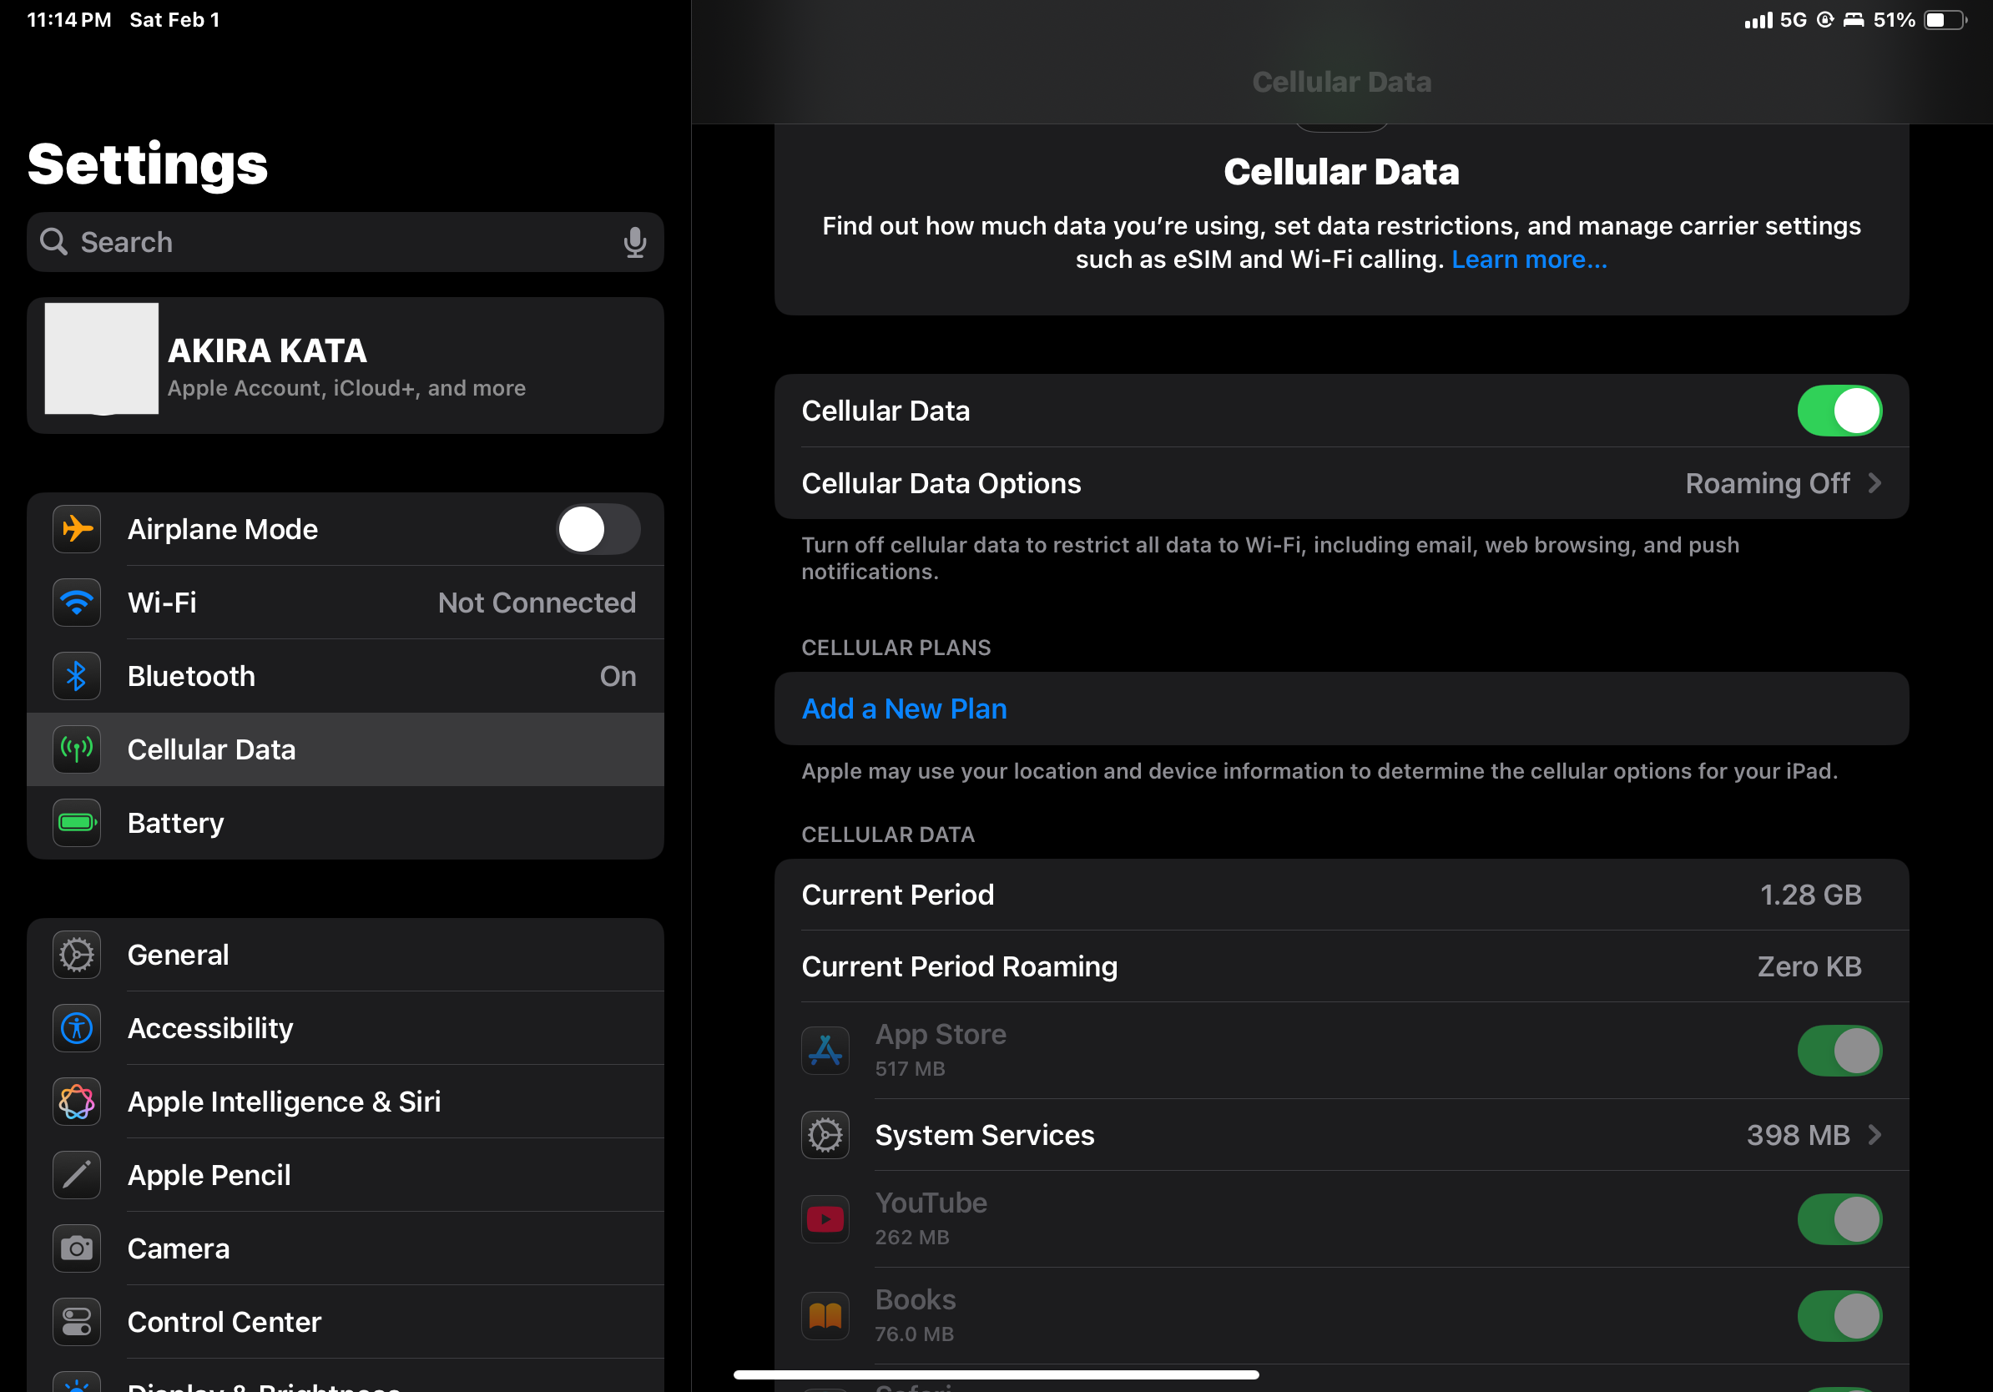Viewport: 1993px width, 1392px height.
Task: Expand System Services data usage
Action: pos(1874,1134)
